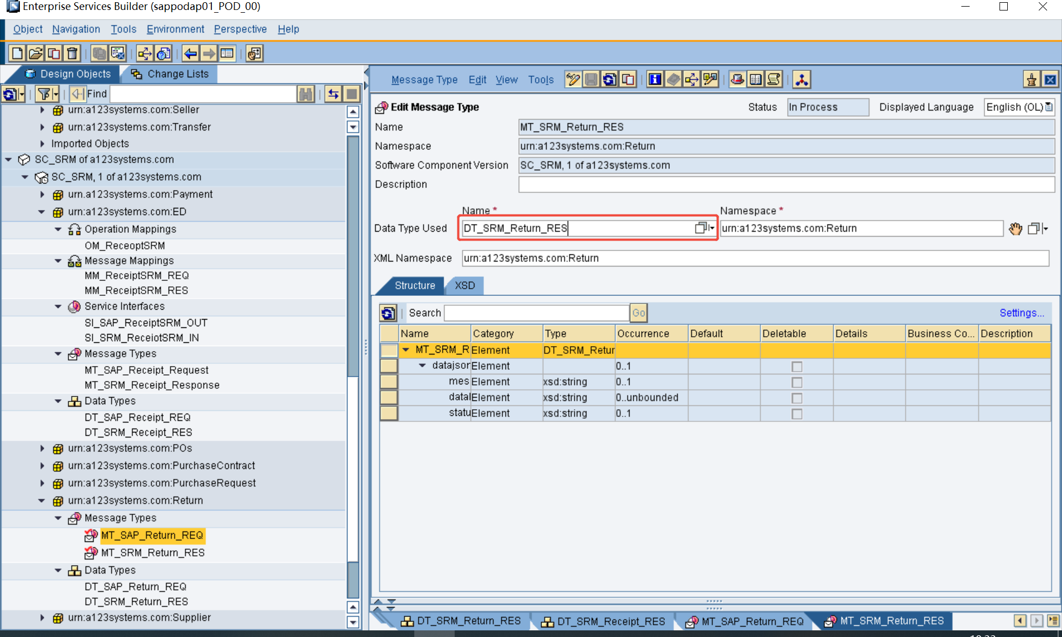The width and height of the screenshot is (1062, 637).
Task: Click the hand search-help icon beside Namespace field
Action: [x=1015, y=228]
